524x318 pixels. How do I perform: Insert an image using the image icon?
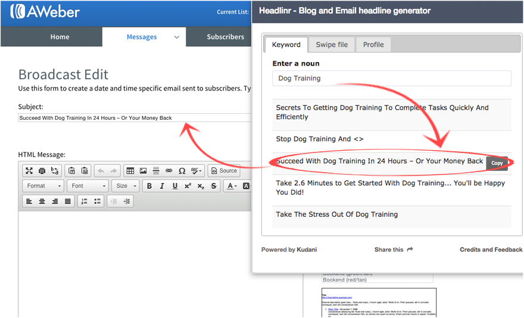[x=143, y=170]
